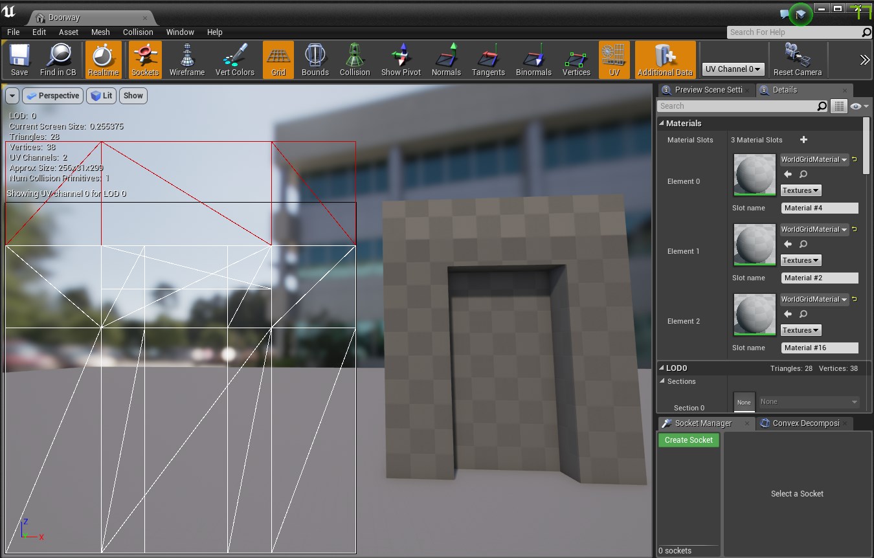Image resolution: width=874 pixels, height=558 pixels.
Task: Disable the Grid display toggle
Action: point(278,60)
